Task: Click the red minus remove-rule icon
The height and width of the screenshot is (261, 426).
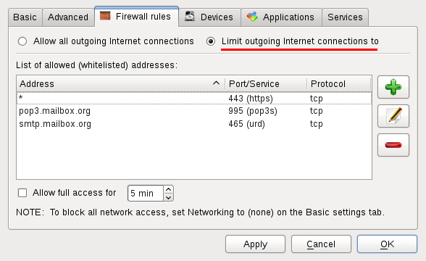Action: [x=393, y=145]
